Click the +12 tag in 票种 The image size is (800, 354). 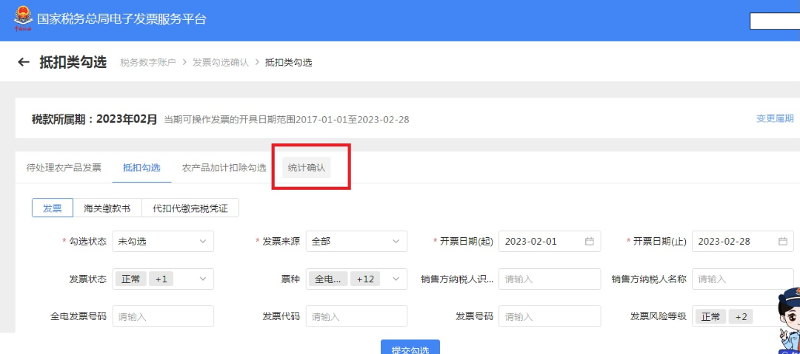365,279
